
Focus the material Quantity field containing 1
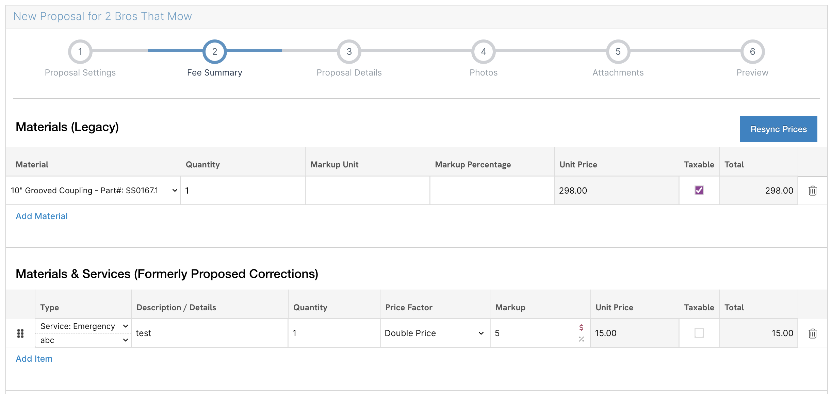[x=243, y=191]
